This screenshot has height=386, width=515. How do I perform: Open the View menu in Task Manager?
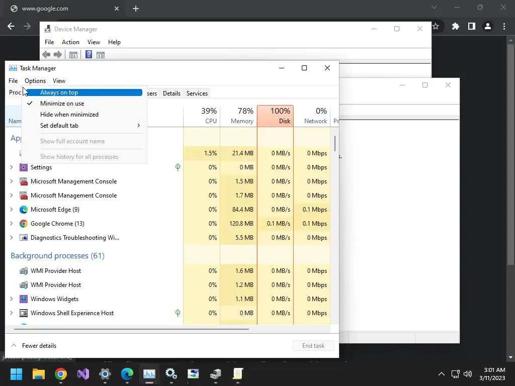59,81
